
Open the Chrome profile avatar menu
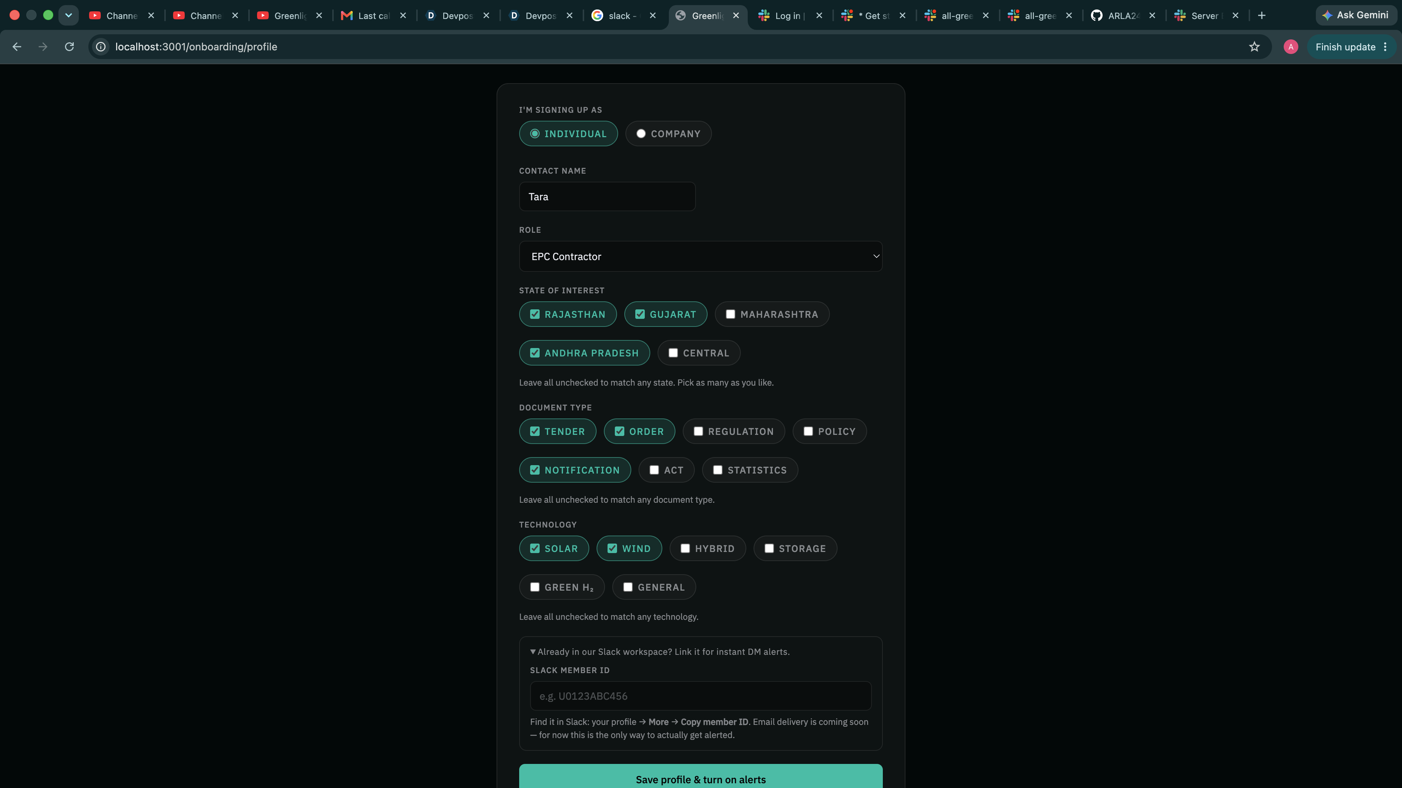[x=1291, y=47]
